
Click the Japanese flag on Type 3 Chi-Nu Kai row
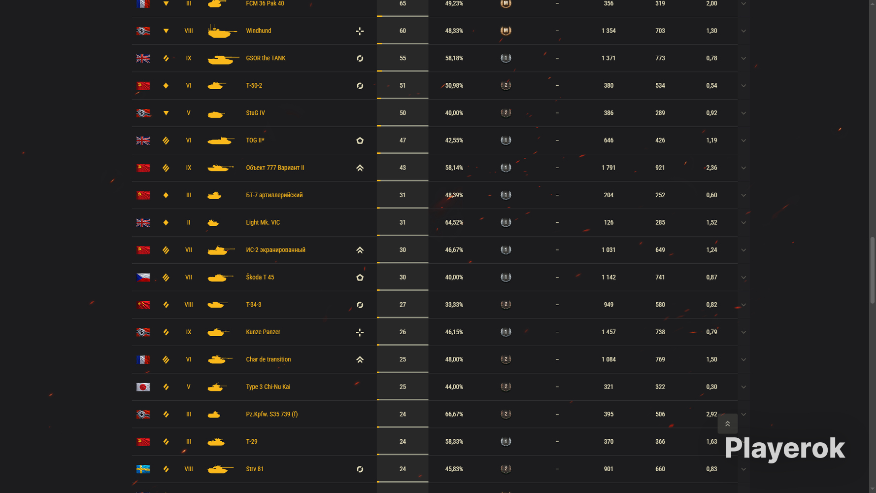tap(143, 387)
